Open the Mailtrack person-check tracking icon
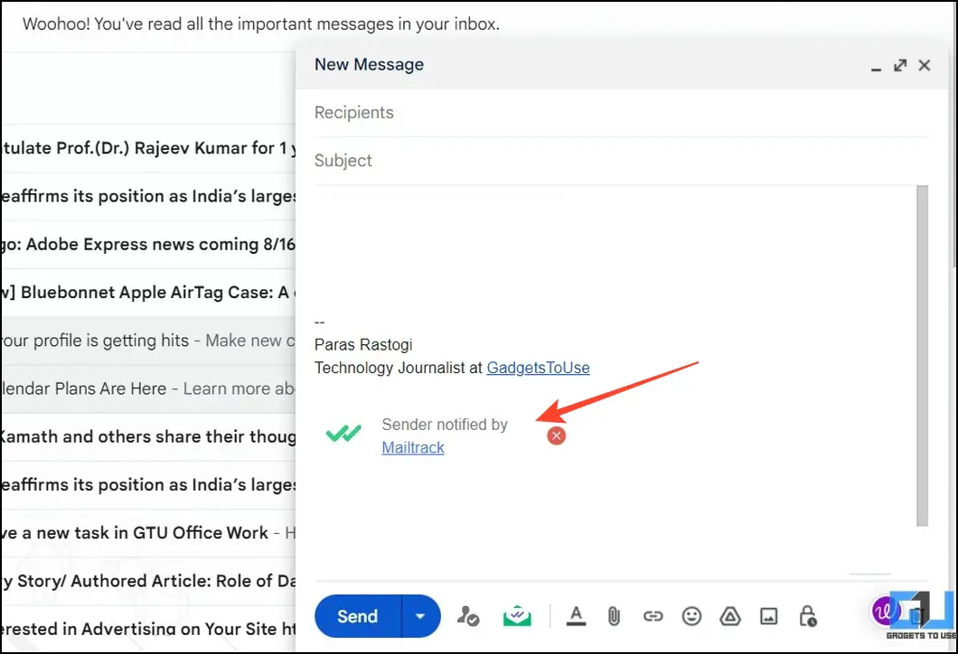958x654 pixels. tap(468, 616)
